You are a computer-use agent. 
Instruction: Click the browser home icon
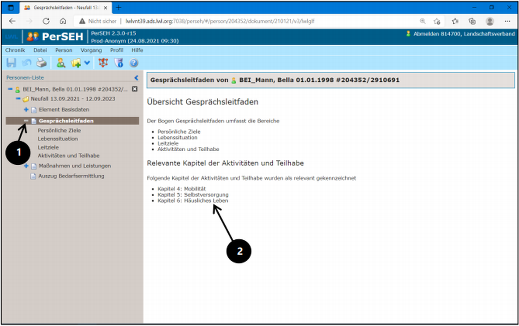(63, 21)
